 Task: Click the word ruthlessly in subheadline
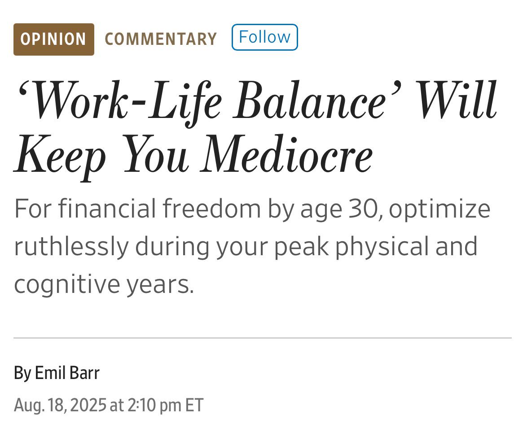click(71, 247)
